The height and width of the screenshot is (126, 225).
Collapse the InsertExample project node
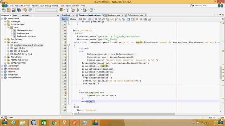tap(2, 19)
